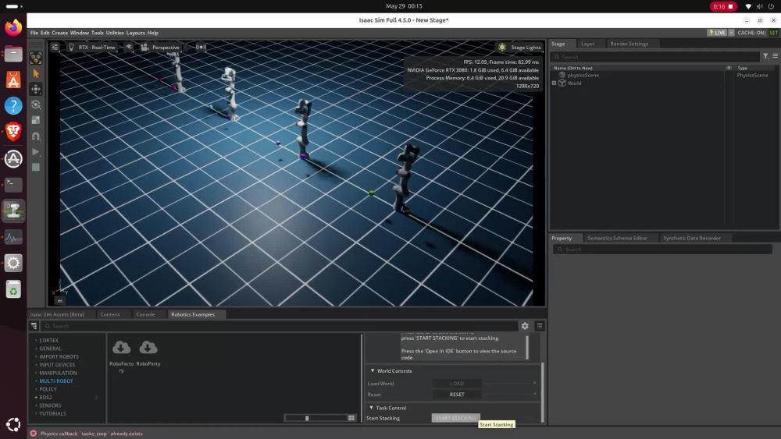
Task: Click the visibility eye column header
Action: pyautogui.click(x=729, y=68)
